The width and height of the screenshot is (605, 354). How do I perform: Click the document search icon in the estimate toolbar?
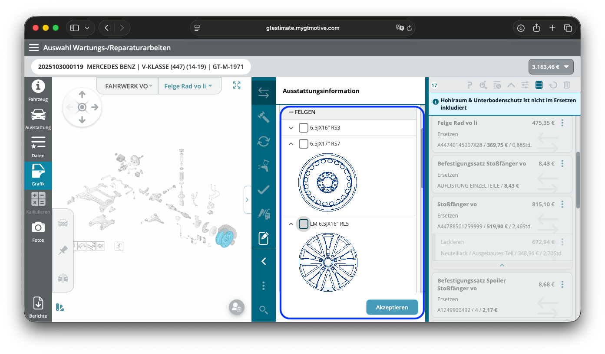497,85
